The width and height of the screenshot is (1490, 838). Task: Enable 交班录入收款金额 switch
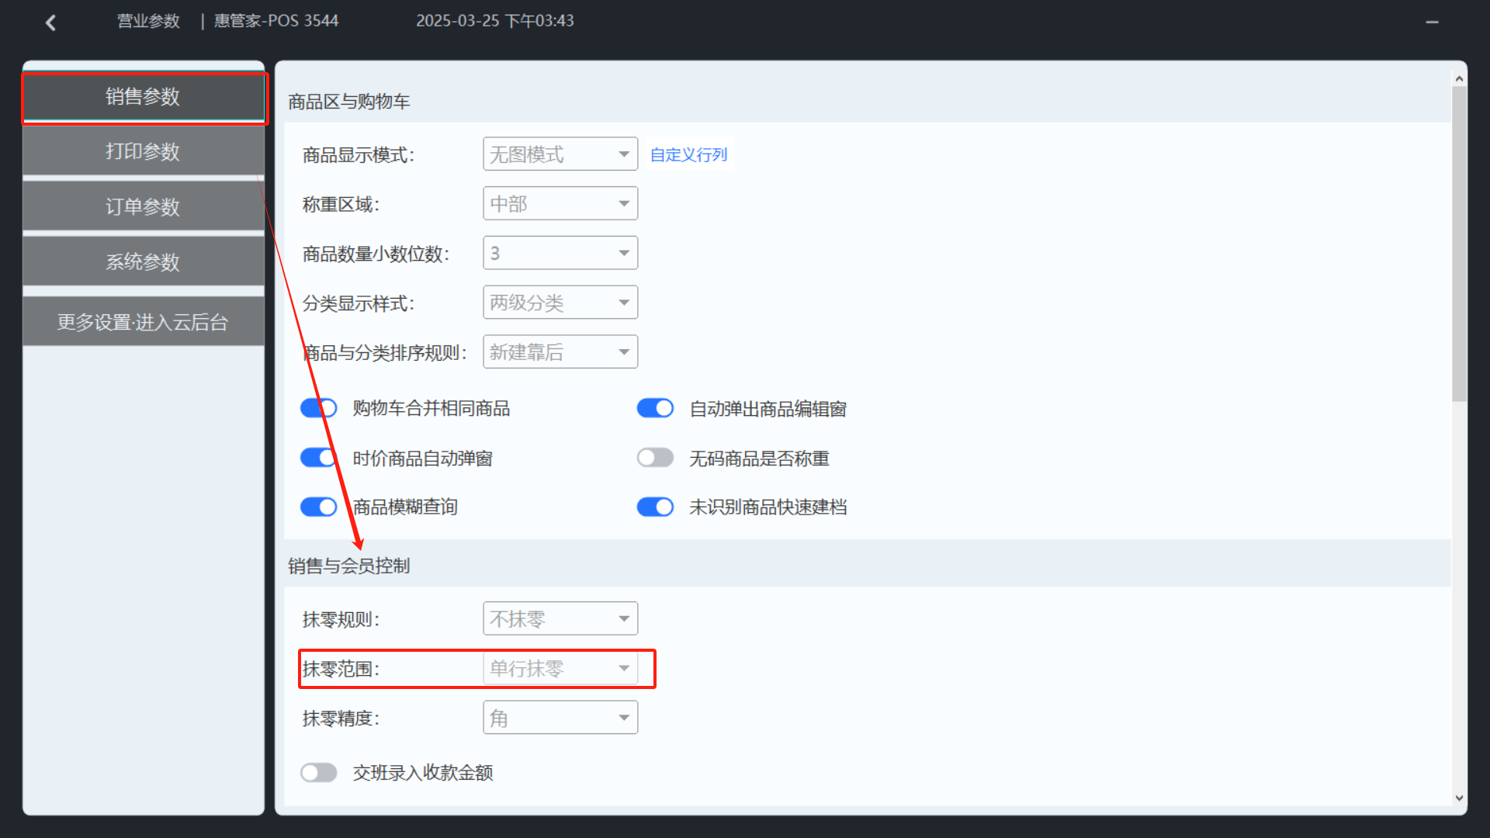coord(318,773)
